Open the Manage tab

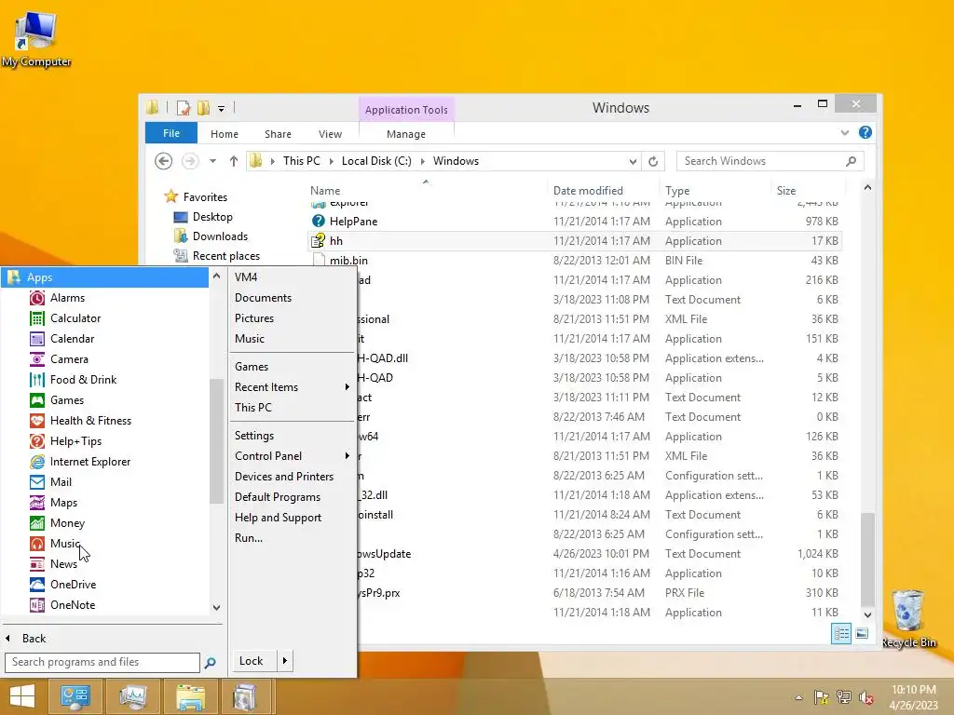406,134
